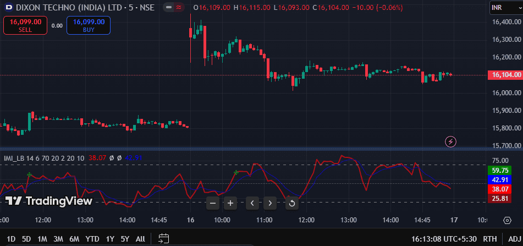Click the blue indicator value 42.91 in legend
The image size is (523, 246).
pyautogui.click(x=134, y=158)
